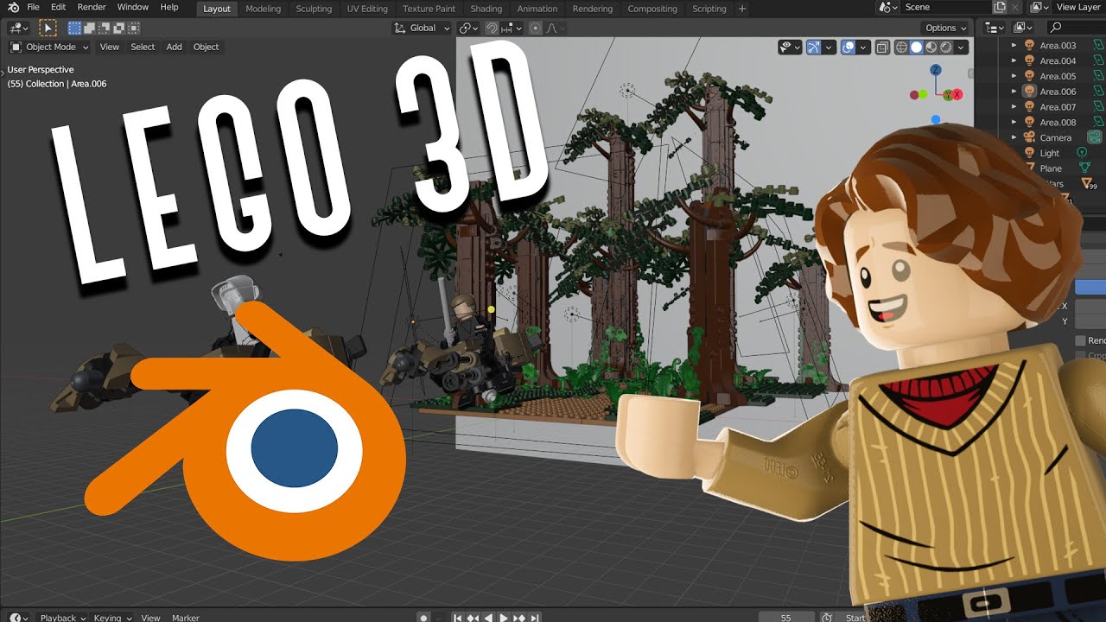
Task: Switch to the Layout workspace tab
Action: (217, 9)
